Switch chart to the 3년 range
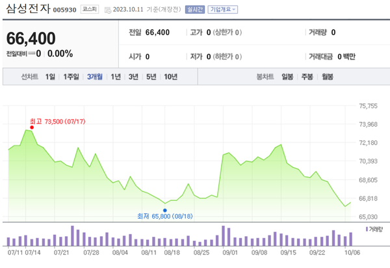390x268 pixels. (x=133, y=77)
